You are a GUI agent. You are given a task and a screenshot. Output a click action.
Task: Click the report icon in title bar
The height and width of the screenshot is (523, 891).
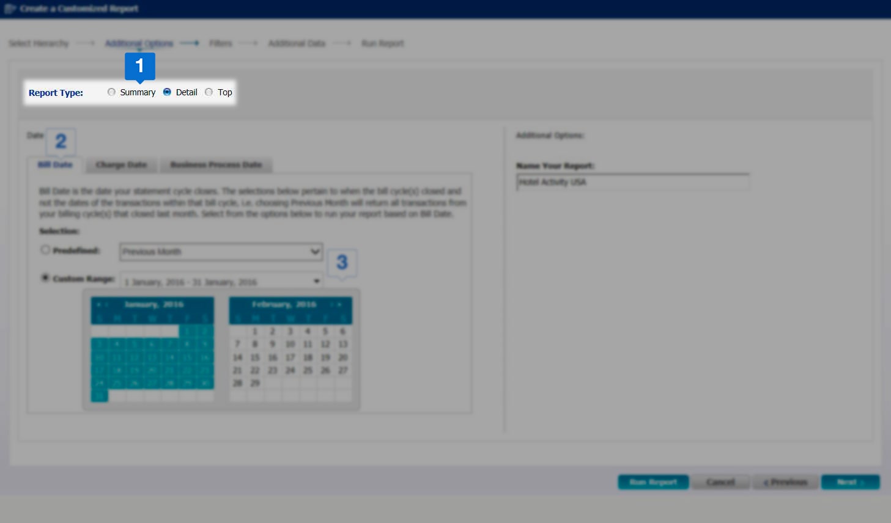(10, 9)
